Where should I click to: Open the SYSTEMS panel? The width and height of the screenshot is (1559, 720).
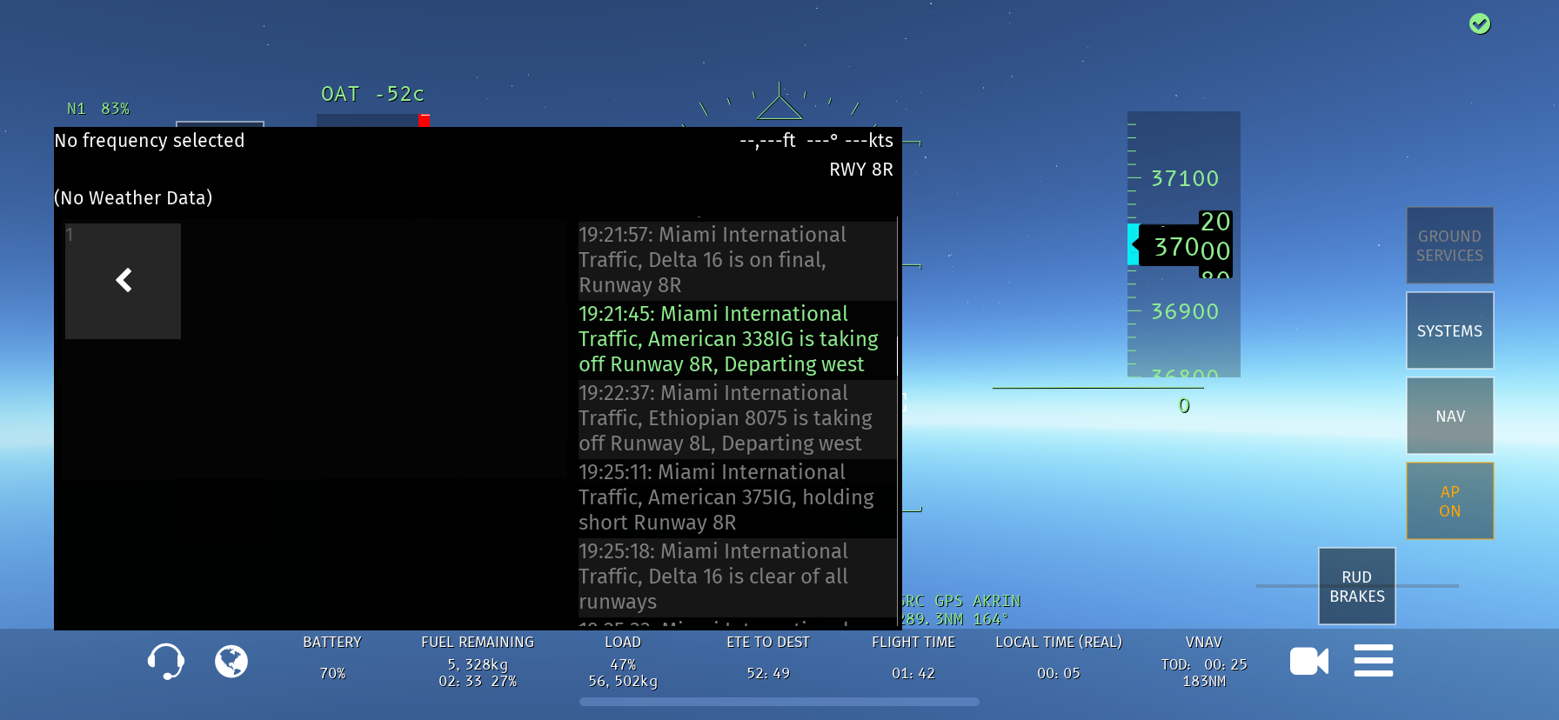1450,330
